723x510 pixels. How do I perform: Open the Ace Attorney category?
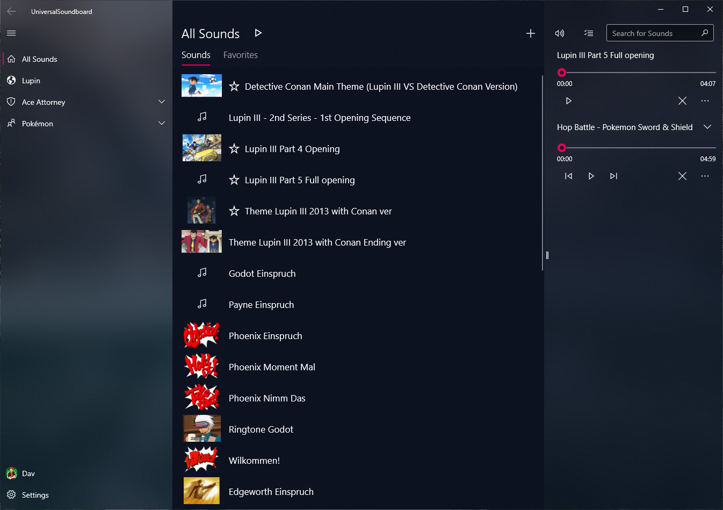(86, 102)
